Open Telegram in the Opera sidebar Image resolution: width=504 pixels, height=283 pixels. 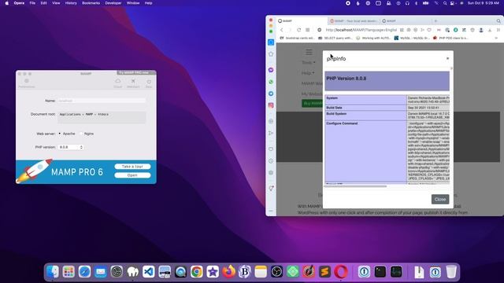271,94
